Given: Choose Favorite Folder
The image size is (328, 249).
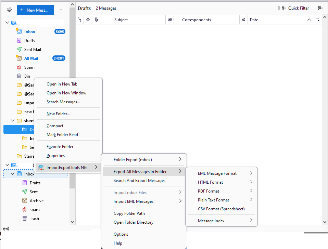Looking at the screenshot, I should (x=68, y=147).
